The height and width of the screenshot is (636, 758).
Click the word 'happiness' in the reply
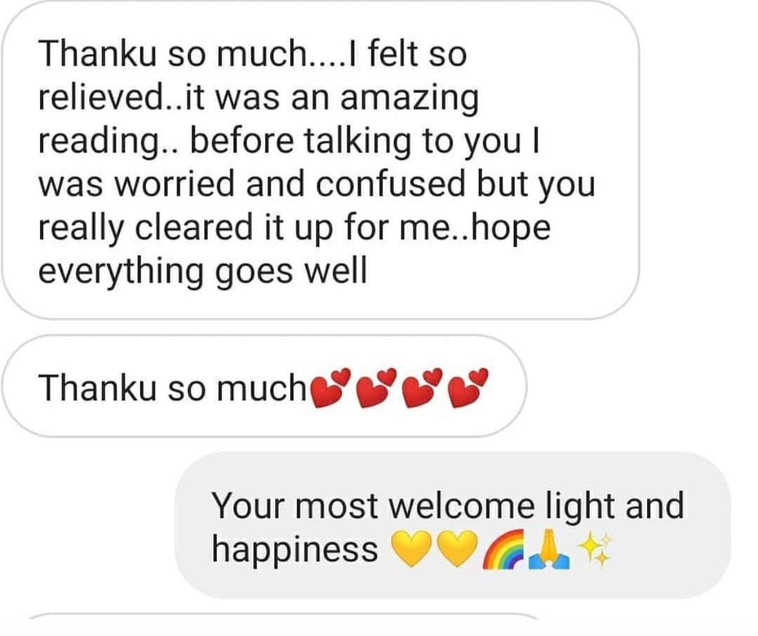click(295, 550)
